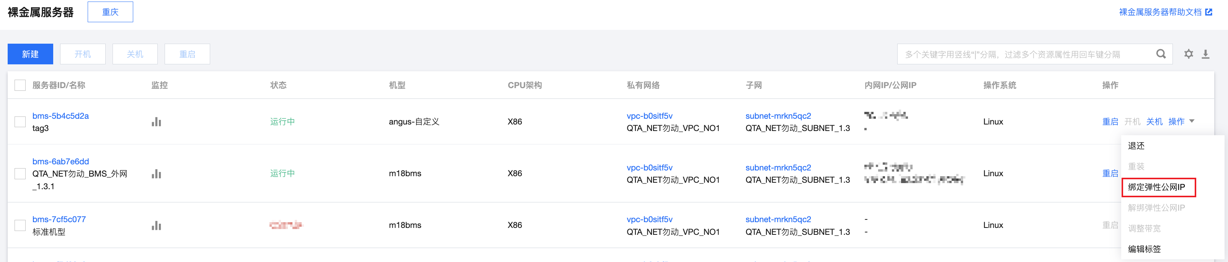Image resolution: width=1228 pixels, height=262 pixels.
Task: Expand the 操作 dropdown in first row
Action: [x=1181, y=122]
